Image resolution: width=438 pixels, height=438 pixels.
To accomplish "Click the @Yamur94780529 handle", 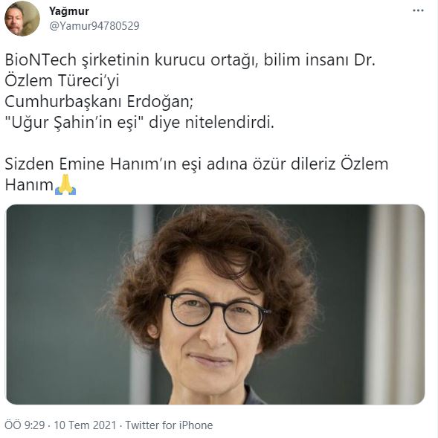I will (x=94, y=26).
